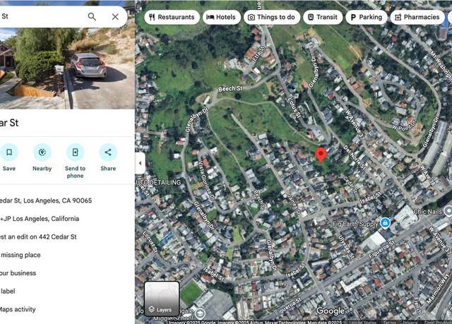Image resolution: width=452 pixels, height=324 pixels.
Task: Click the search input field
Action: point(42,16)
